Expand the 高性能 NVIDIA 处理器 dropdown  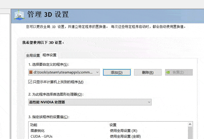coord(149,102)
